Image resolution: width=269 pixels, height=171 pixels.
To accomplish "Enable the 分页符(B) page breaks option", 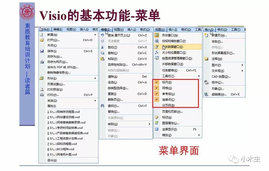I will point(168,105).
